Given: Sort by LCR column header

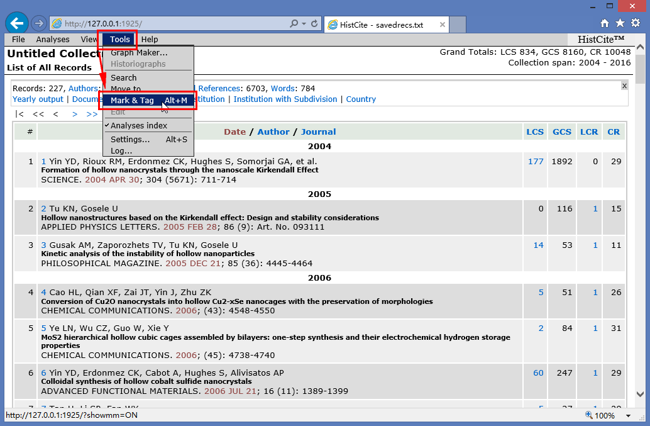Looking at the screenshot, I should click(588, 132).
